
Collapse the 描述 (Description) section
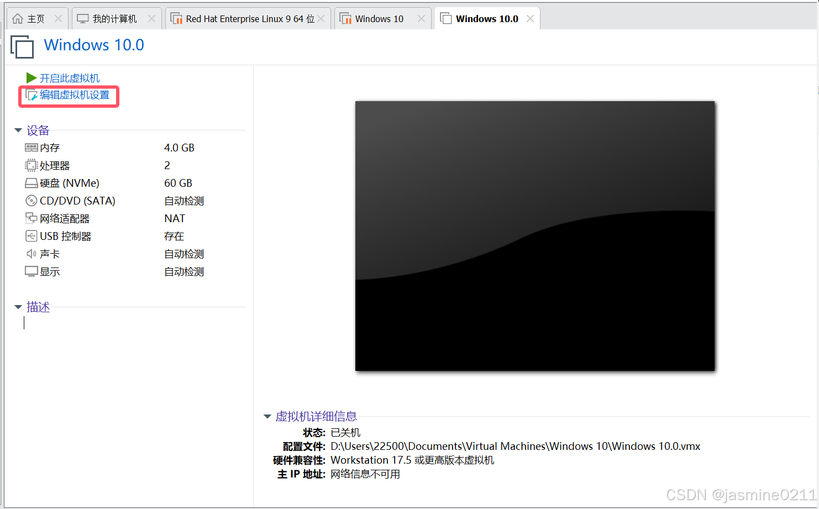(18, 307)
